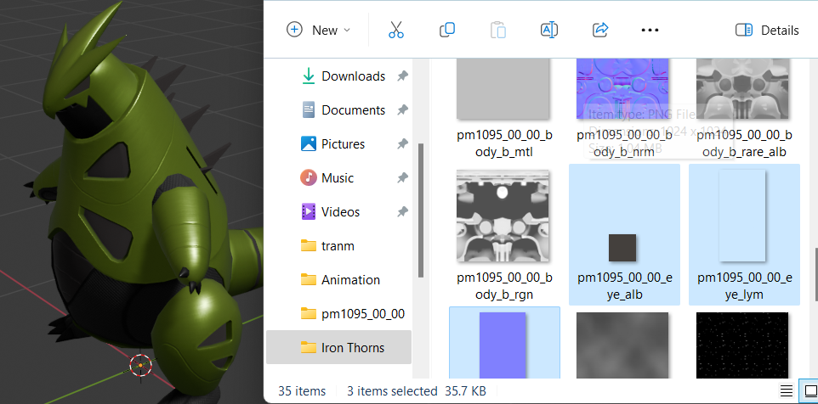The image size is (818, 404).
Task: Unpin Videos using its pin icon
Action: pos(402,212)
